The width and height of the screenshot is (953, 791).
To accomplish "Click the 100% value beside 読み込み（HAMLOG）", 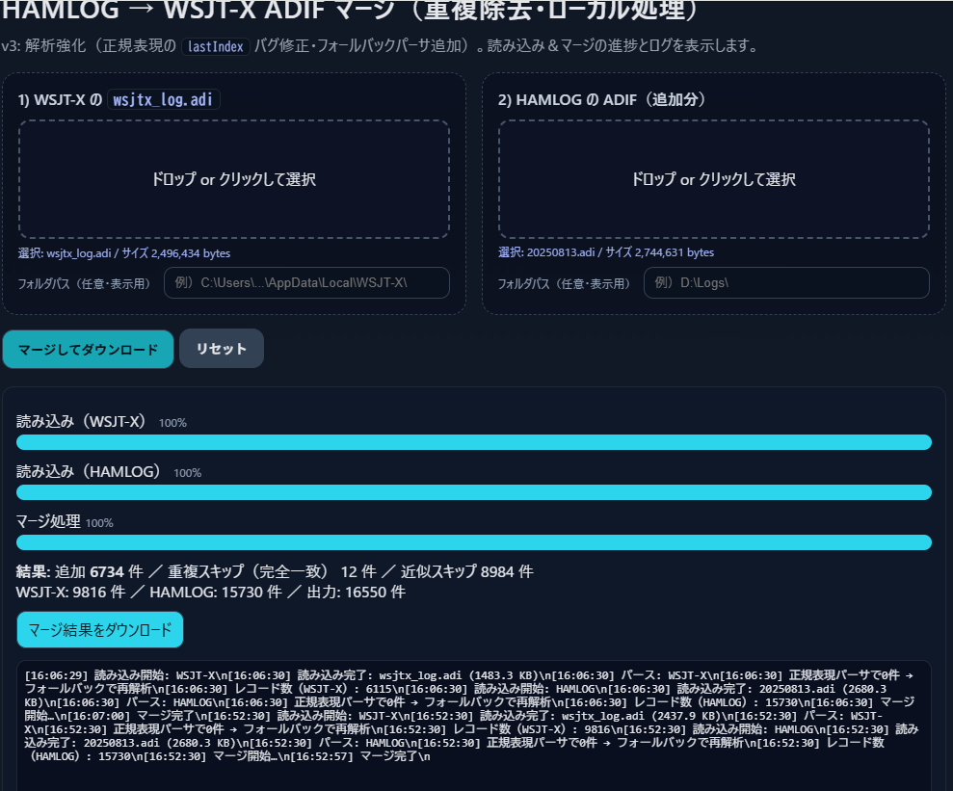I will tap(187, 473).
